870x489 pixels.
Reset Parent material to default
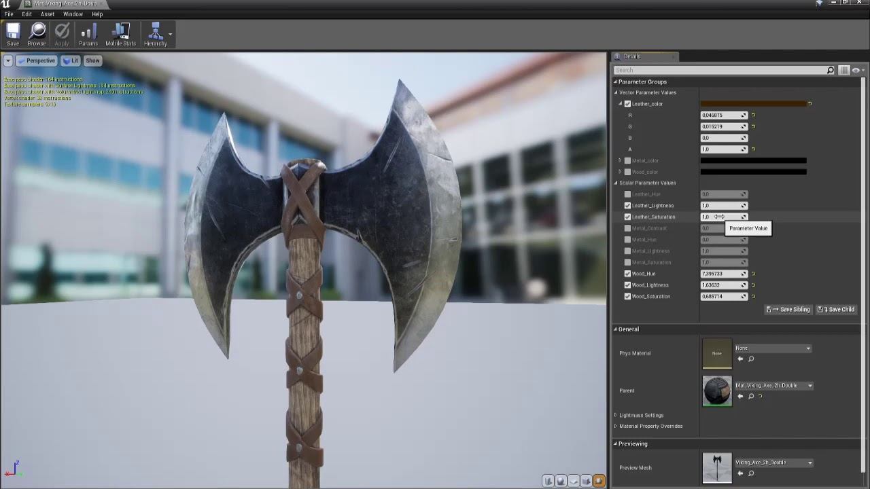point(761,396)
